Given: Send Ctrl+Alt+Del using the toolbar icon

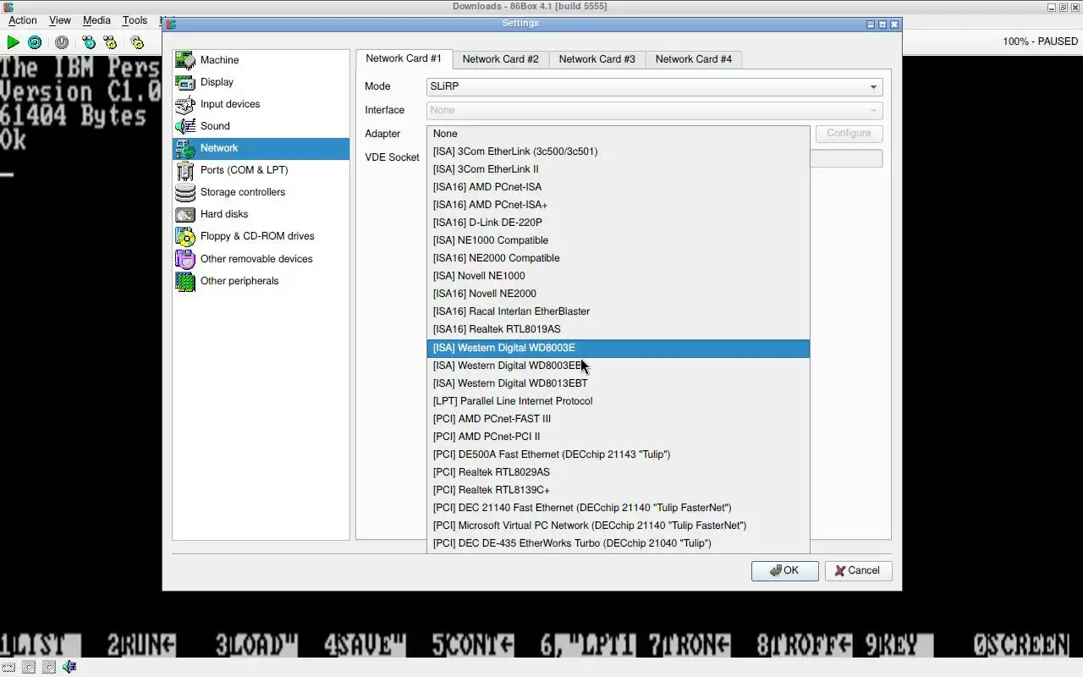Looking at the screenshot, I should [x=89, y=42].
